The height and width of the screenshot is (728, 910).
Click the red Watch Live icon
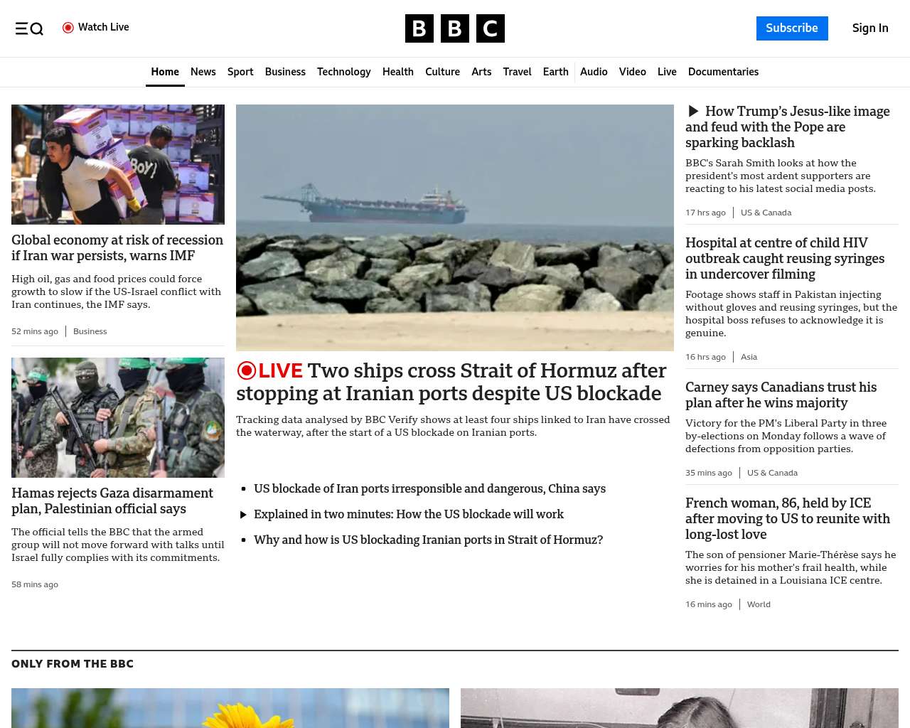pyautogui.click(x=68, y=28)
